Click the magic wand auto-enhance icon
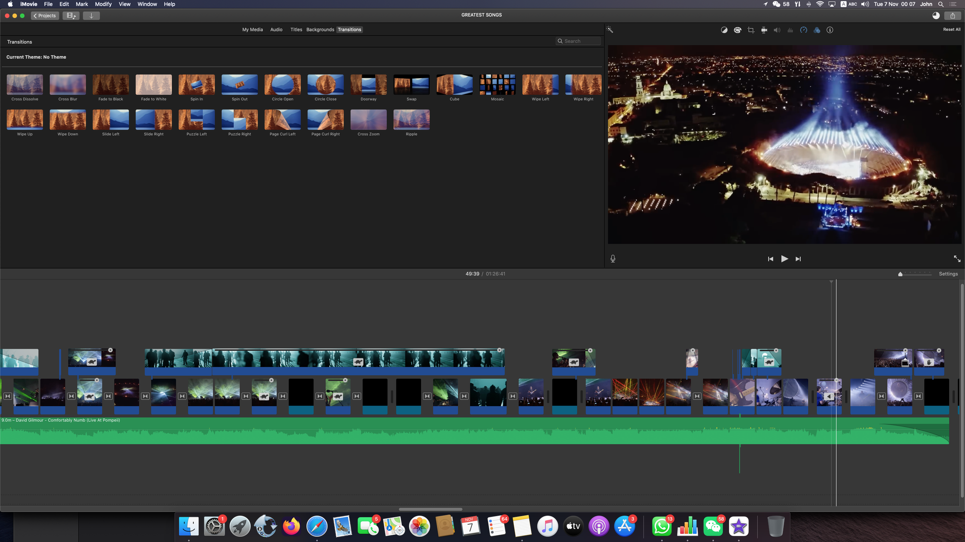The image size is (965, 542). click(x=610, y=30)
